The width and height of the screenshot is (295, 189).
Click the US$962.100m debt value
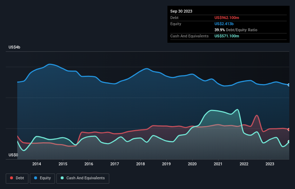pos(227,18)
